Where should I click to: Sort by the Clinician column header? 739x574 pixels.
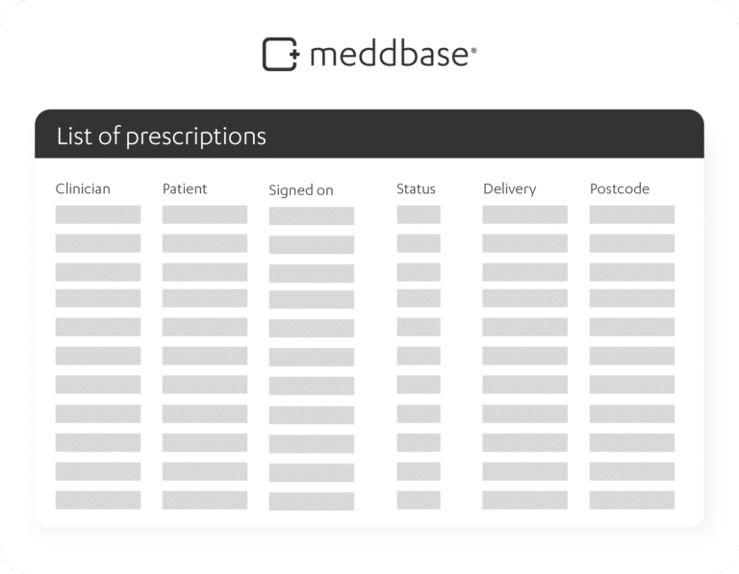pos(83,188)
